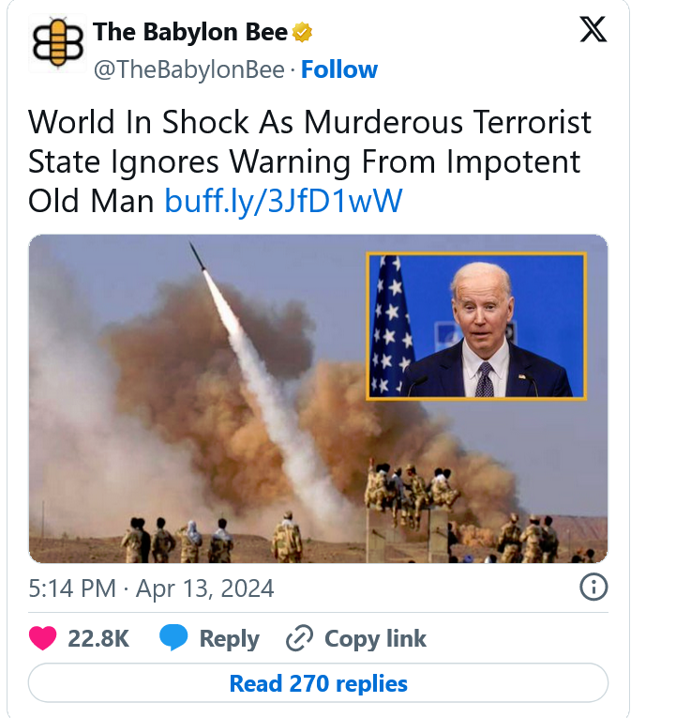Image resolution: width=676 pixels, height=718 pixels.
Task: Open the rocket launch tweet image
Action: tap(319, 398)
